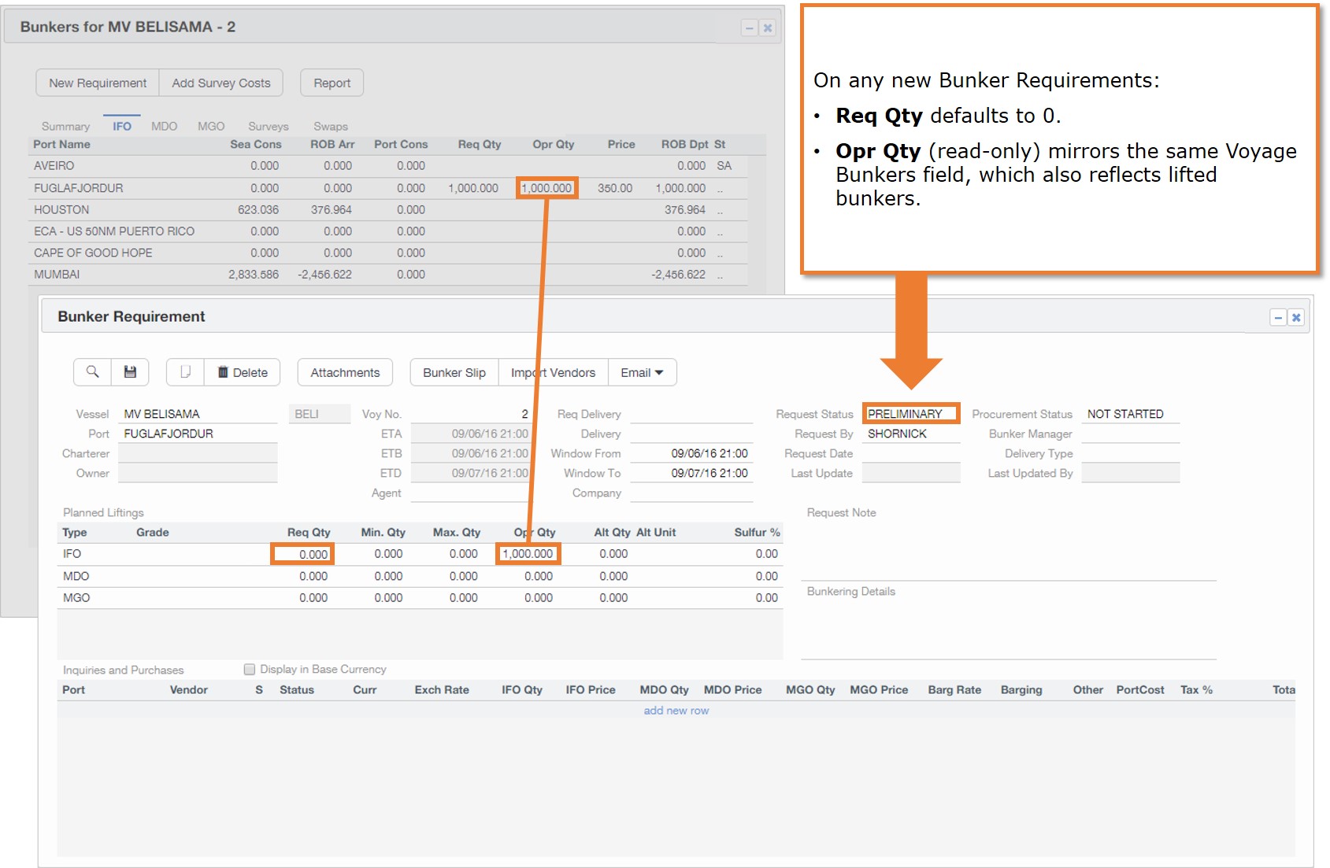1330x868 pixels.
Task: Minimize the Bunker Requirement panel
Action: (1277, 318)
